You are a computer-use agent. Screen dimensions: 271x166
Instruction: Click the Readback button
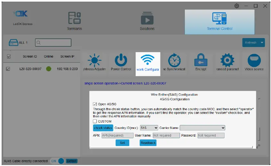click(x=148, y=143)
